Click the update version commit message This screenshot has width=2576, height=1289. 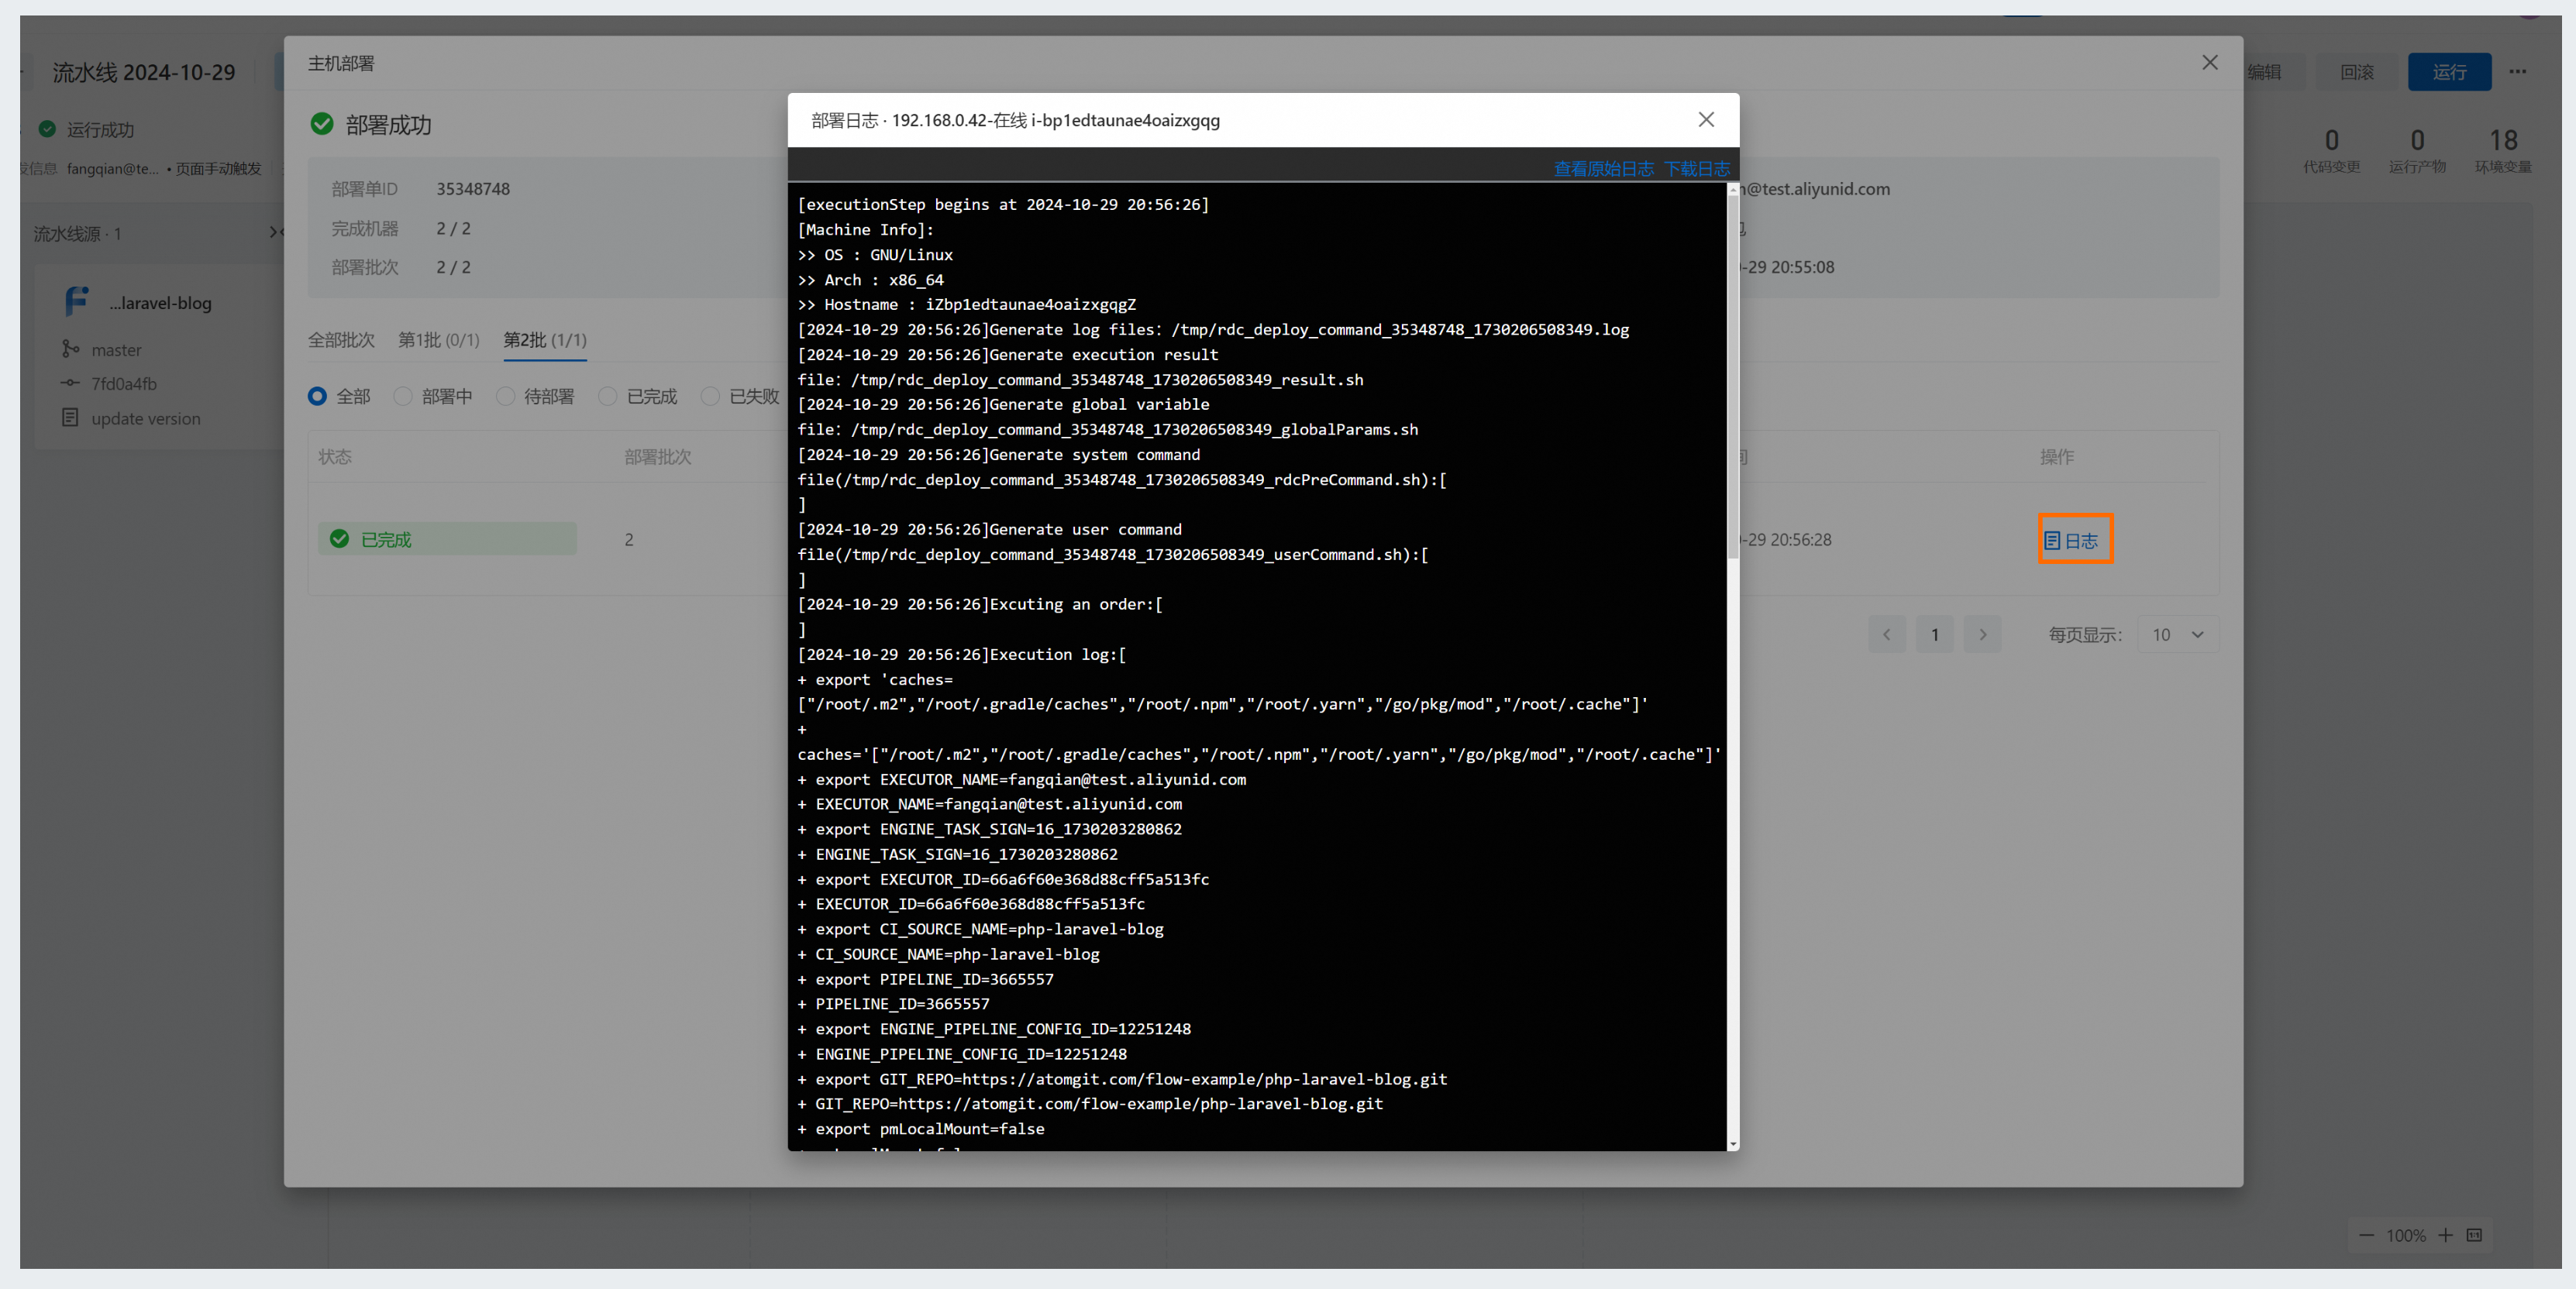(x=146, y=418)
